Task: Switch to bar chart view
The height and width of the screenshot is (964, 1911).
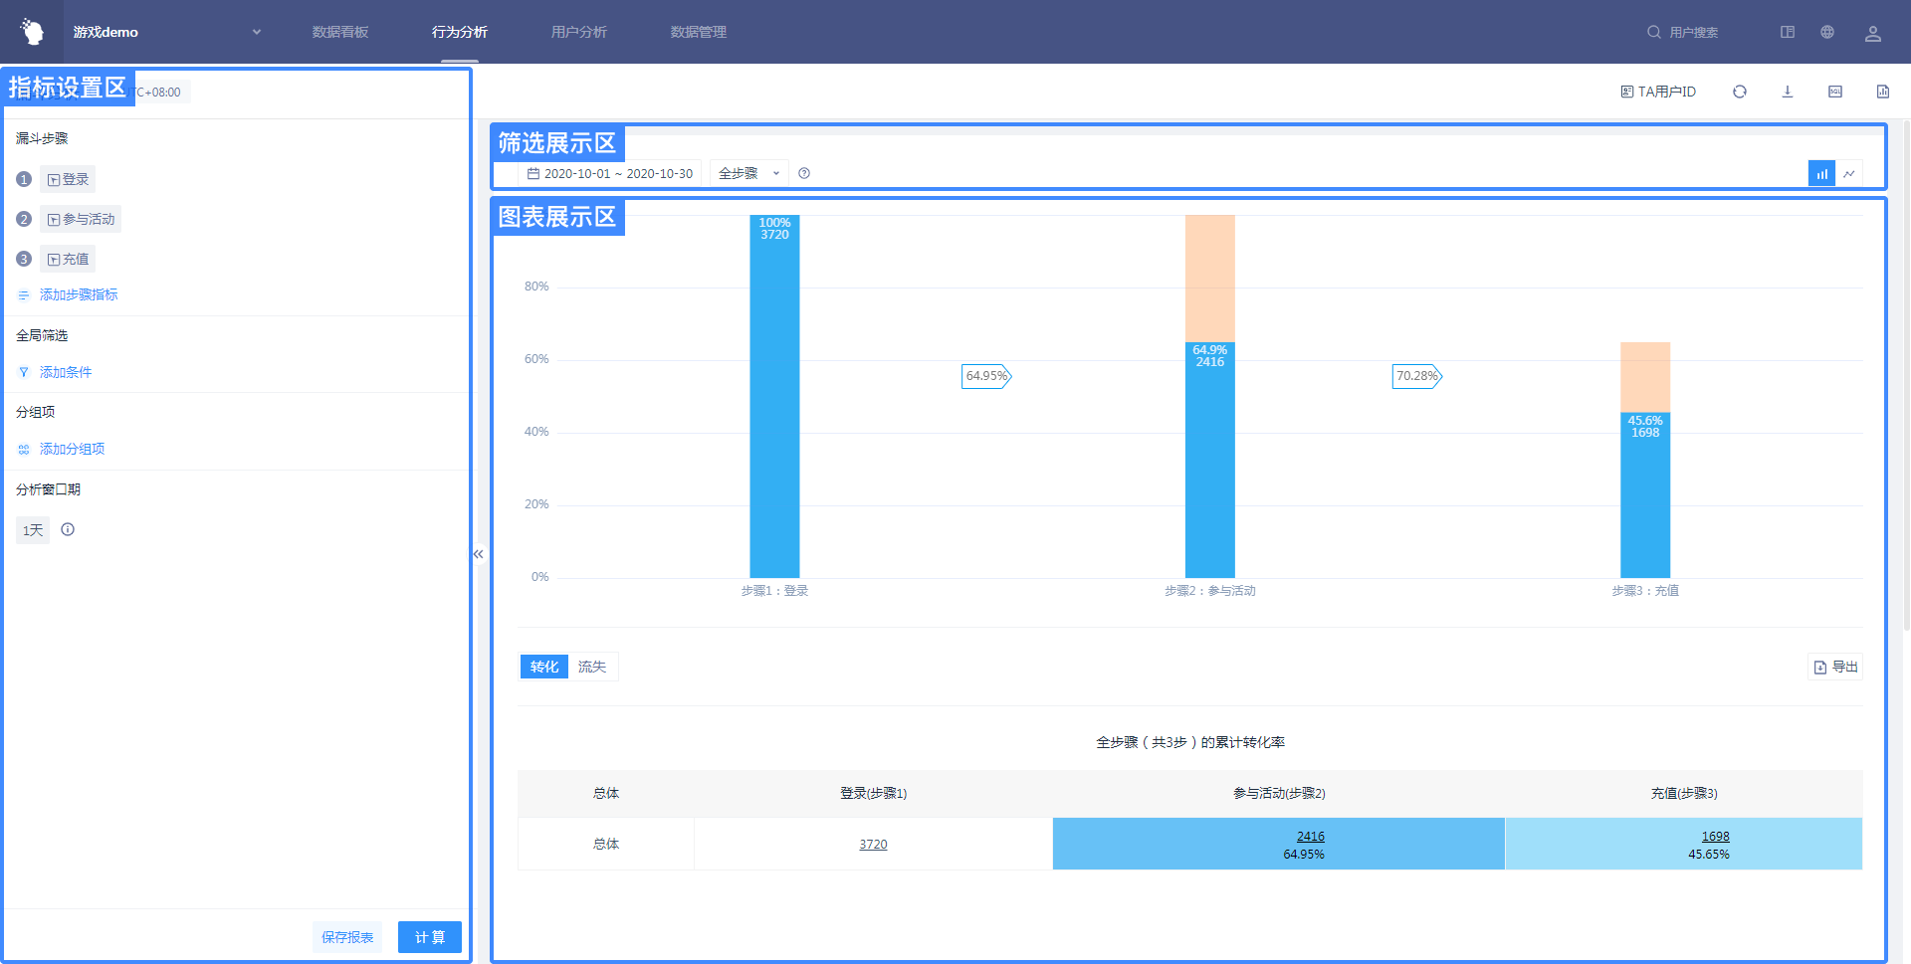Action: point(1820,174)
